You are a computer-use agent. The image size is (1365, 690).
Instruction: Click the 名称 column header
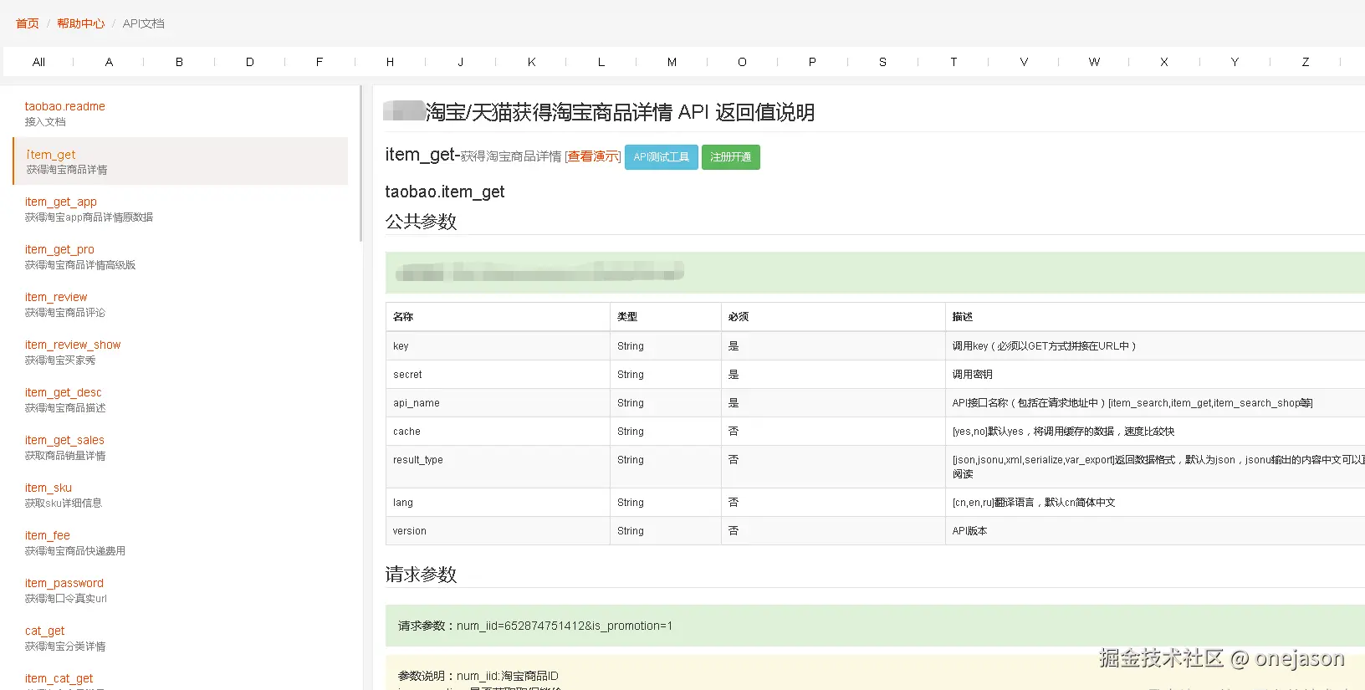tap(498, 317)
